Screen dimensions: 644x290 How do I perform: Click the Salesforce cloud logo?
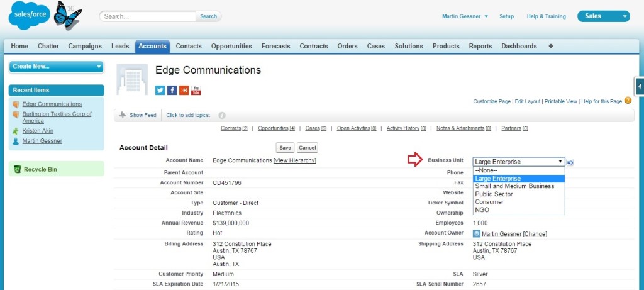point(29,15)
